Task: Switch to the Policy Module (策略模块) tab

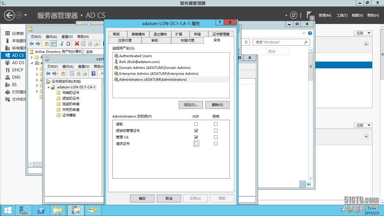Action: tap(138, 34)
